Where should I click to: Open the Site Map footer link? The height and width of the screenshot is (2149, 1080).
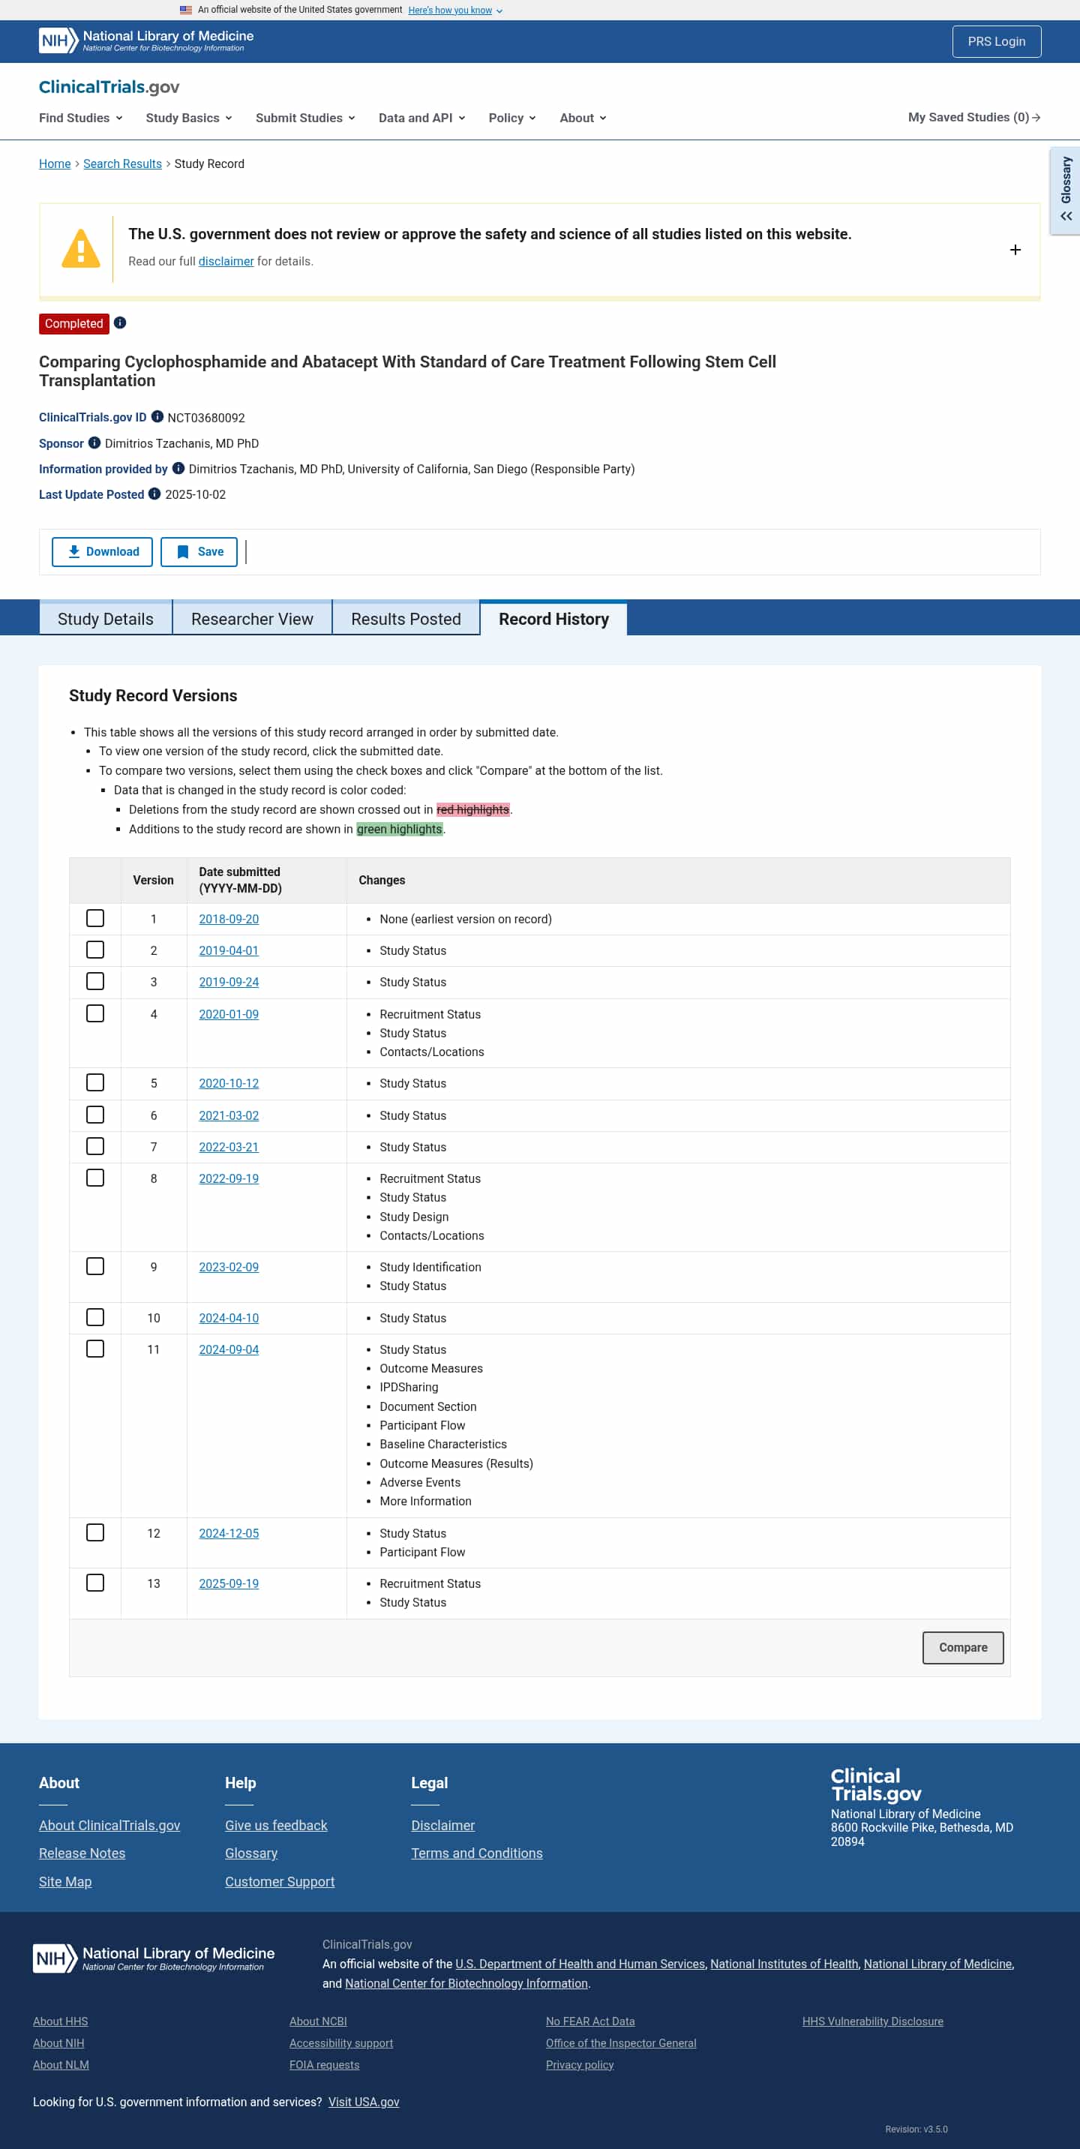pyautogui.click(x=65, y=1880)
